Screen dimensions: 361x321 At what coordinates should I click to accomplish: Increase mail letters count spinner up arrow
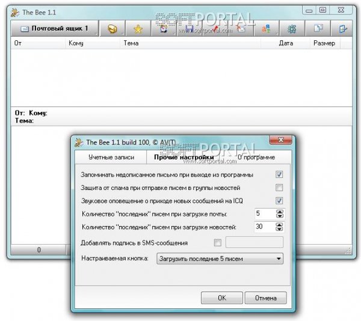click(x=280, y=212)
